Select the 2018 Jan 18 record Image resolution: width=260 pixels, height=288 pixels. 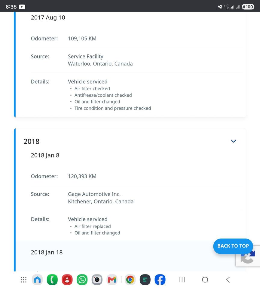coord(47,252)
